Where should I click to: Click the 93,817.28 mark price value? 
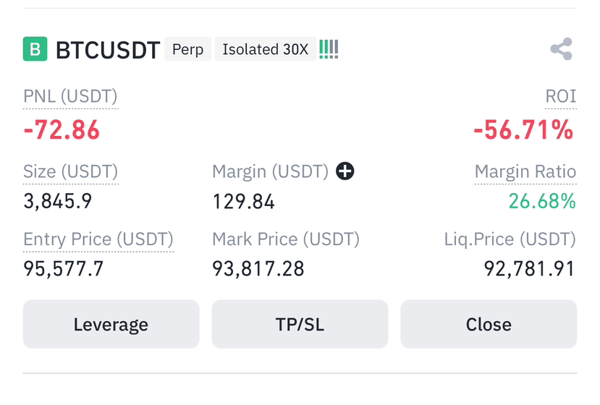258,268
